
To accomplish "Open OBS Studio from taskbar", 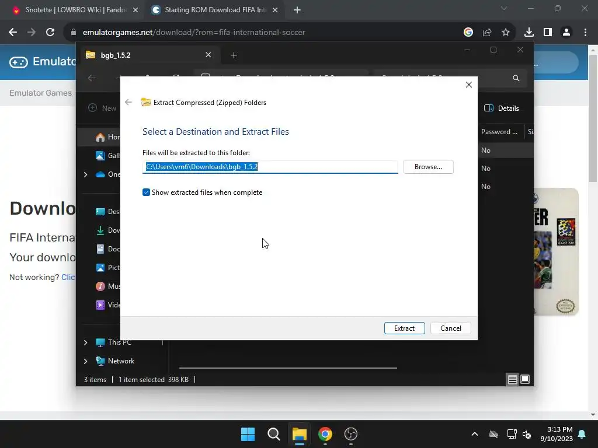I will pos(351,434).
